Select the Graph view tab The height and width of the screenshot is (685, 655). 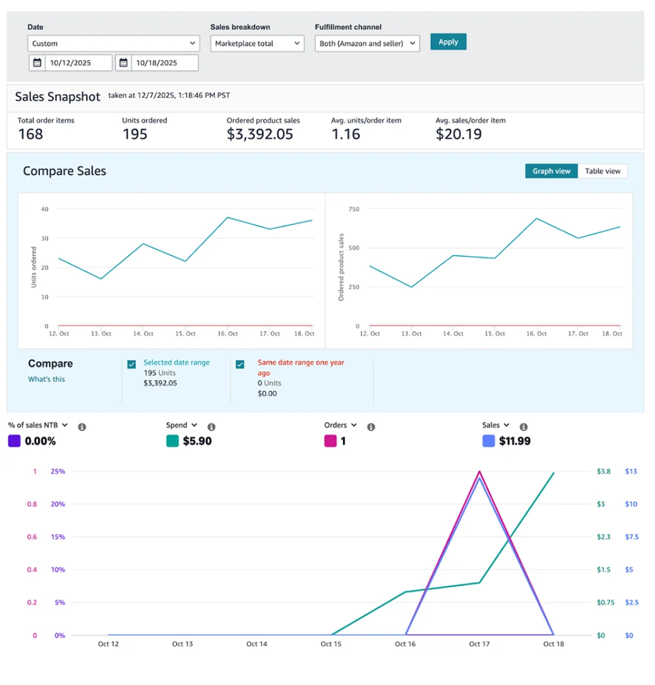pyautogui.click(x=551, y=171)
